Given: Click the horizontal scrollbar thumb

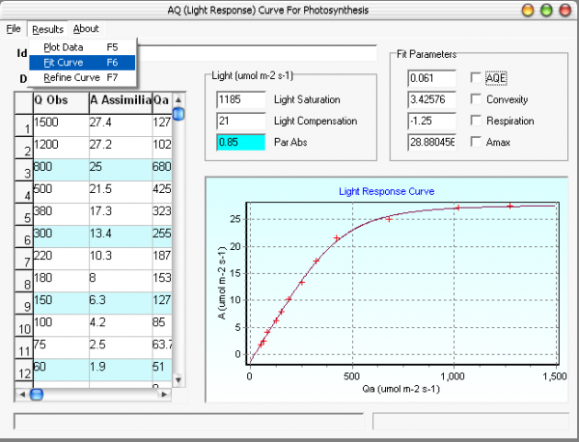Looking at the screenshot, I should [37, 395].
